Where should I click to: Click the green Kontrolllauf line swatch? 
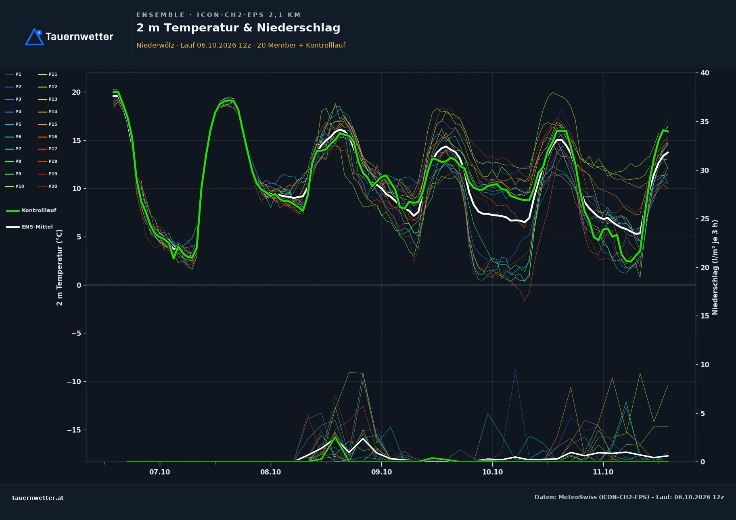click(x=13, y=211)
